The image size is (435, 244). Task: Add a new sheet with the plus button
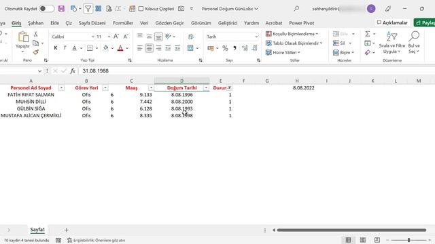(67, 230)
